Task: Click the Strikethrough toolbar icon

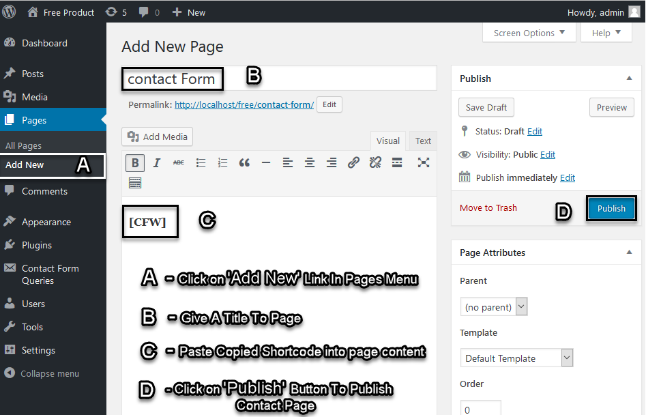Action: click(x=178, y=162)
